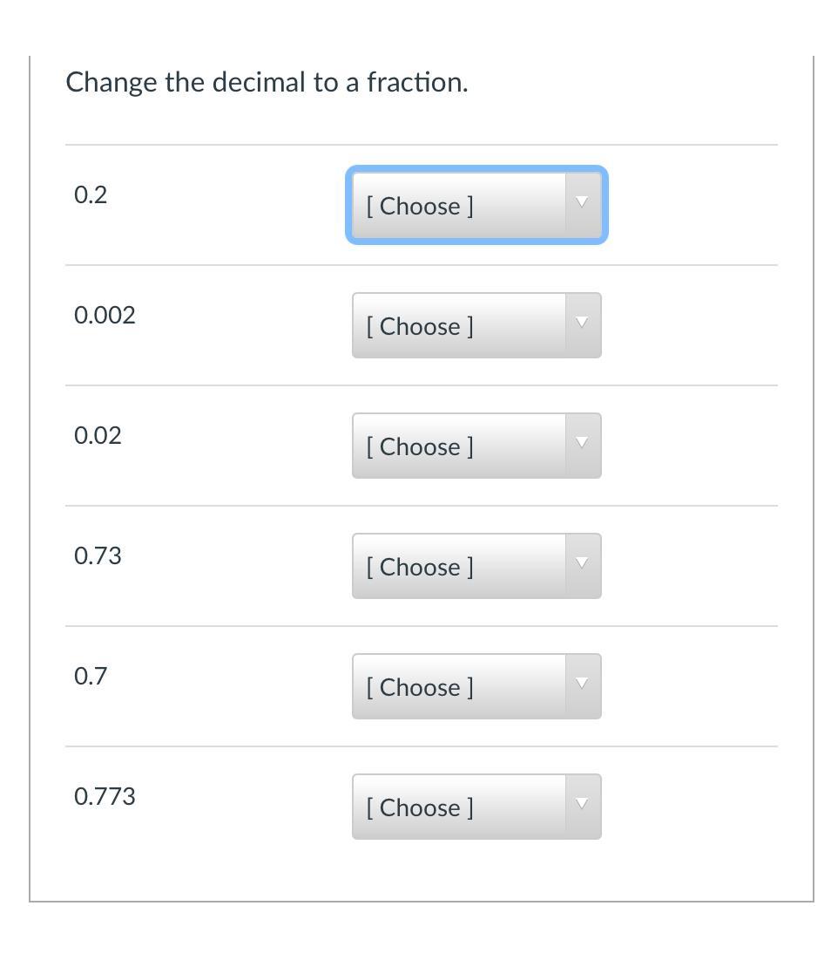Click the 0.7 decimal label
This screenshot has width=831, height=974.
pos(91,677)
